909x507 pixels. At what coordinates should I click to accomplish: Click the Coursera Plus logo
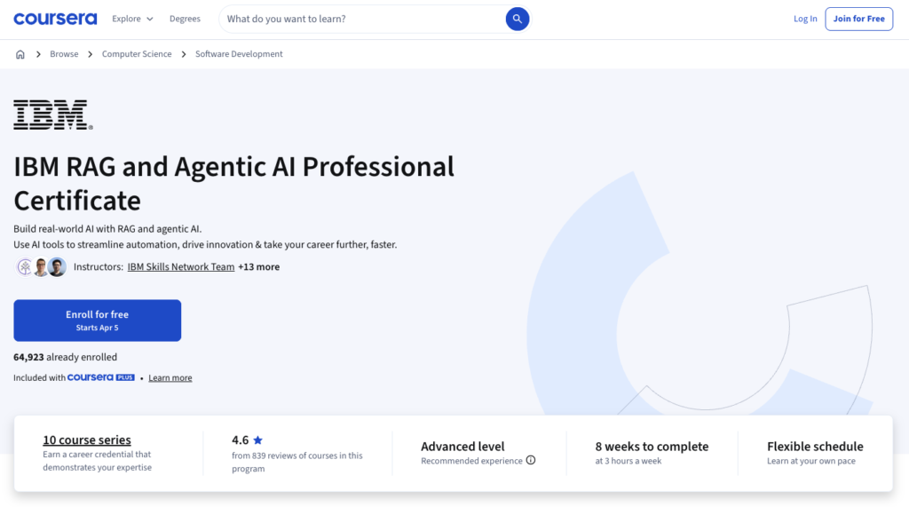point(101,377)
